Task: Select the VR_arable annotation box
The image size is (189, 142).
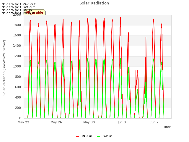Action: [x=35, y=12]
